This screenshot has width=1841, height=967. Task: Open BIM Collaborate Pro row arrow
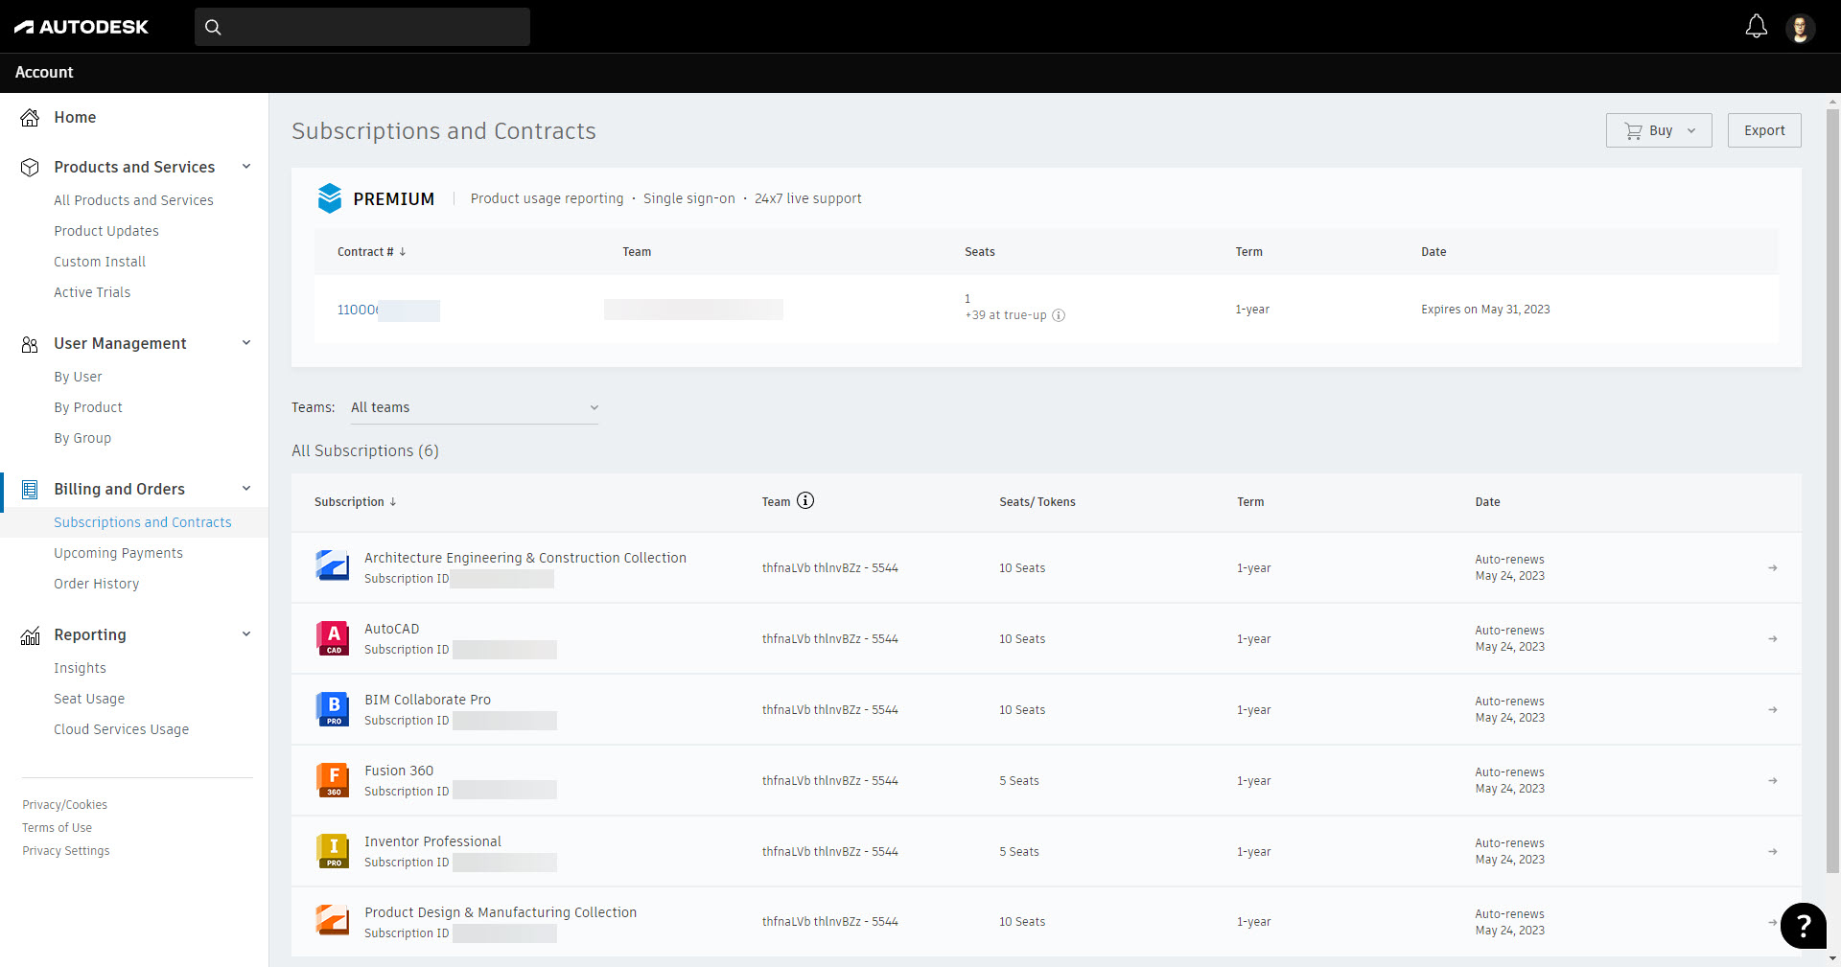pyautogui.click(x=1773, y=709)
